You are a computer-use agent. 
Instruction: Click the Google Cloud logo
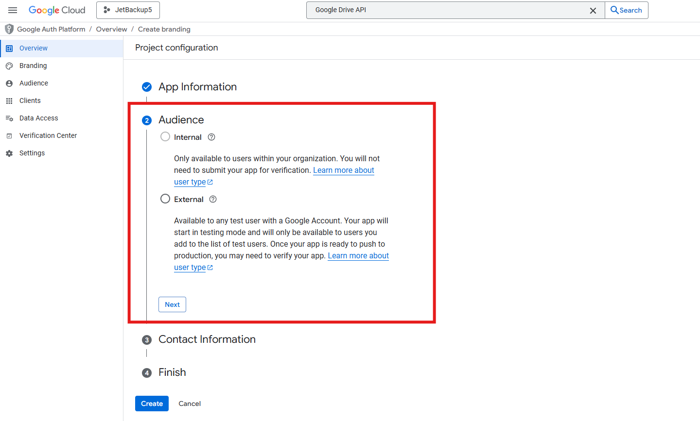point(57,10)
